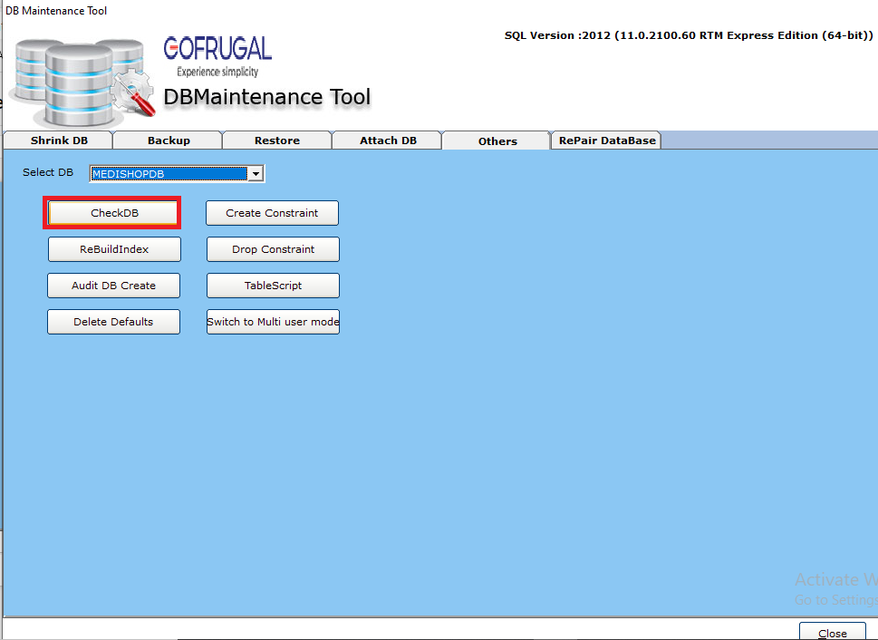
Task: Expand the Select DB dropdown arrow
Action: [x=256, y=174]
